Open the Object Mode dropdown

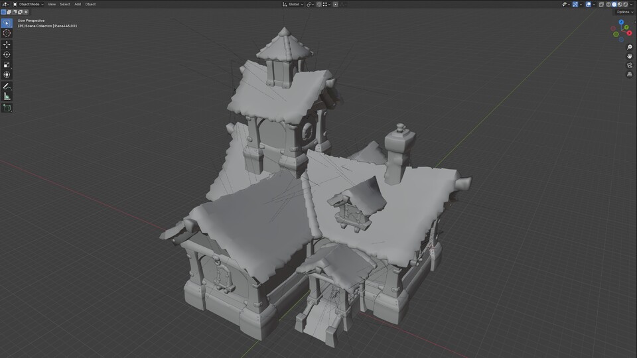click(x=29, y=4)
